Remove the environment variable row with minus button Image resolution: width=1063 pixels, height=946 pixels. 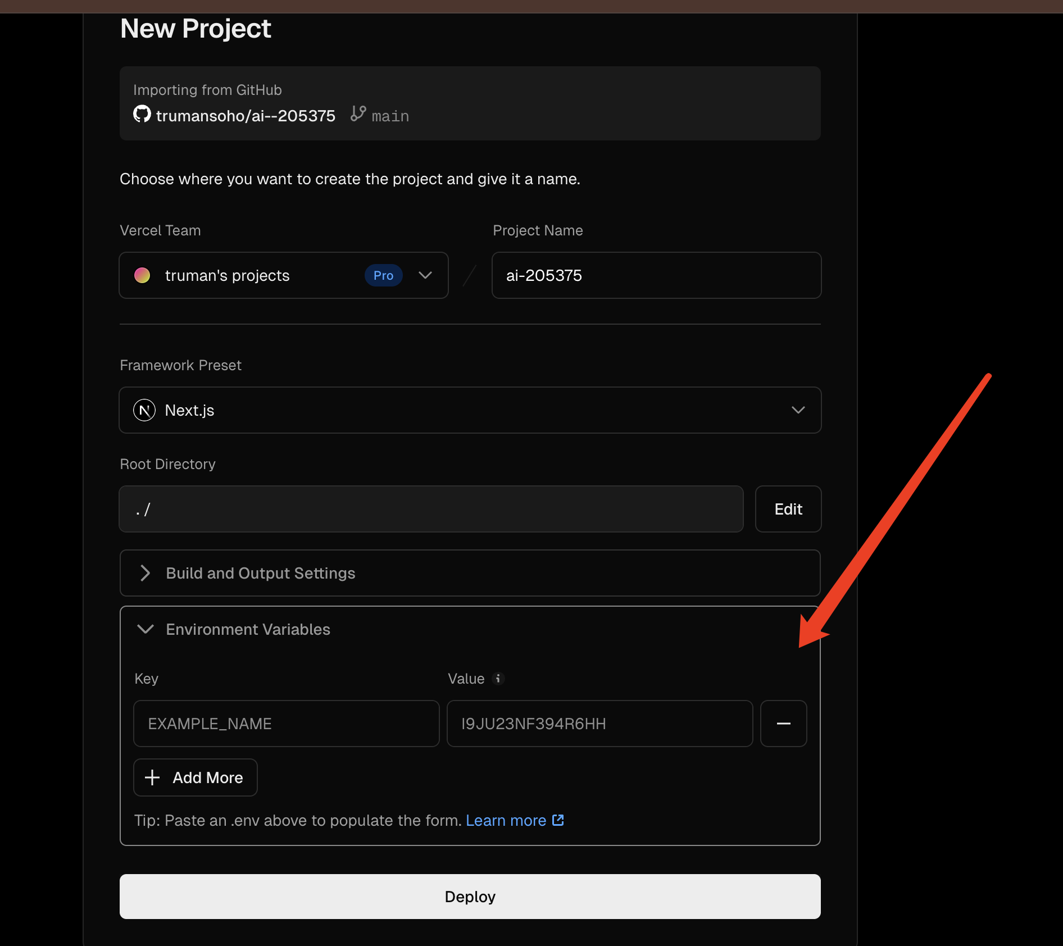(x=784, y=724)
